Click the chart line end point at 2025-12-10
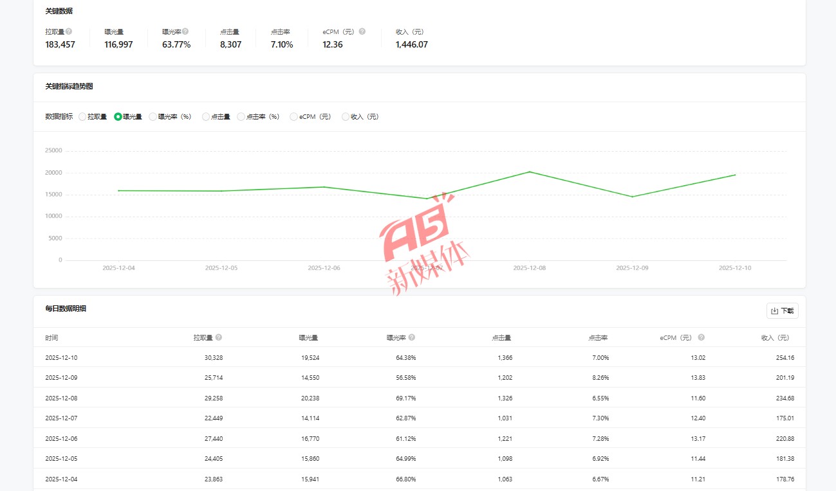The height and width of the screenshot is (491, 836). coord(735,175)
